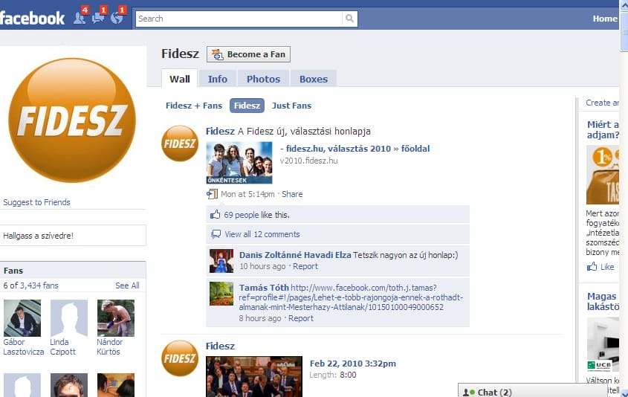Open the UCB apartment ad image
Screen dimensions: 628x397
click(x=603, y=344)
